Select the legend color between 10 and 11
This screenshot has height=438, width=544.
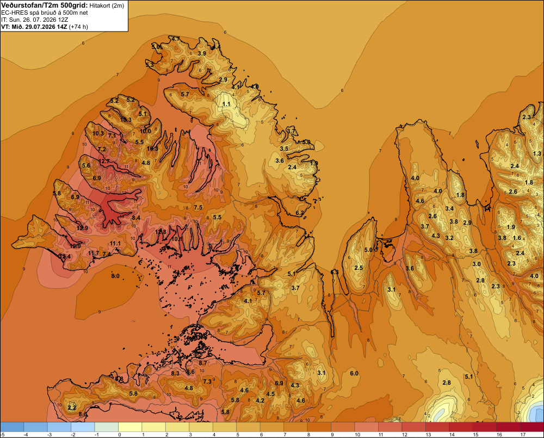pyautogui.click(x=367, y=427)
